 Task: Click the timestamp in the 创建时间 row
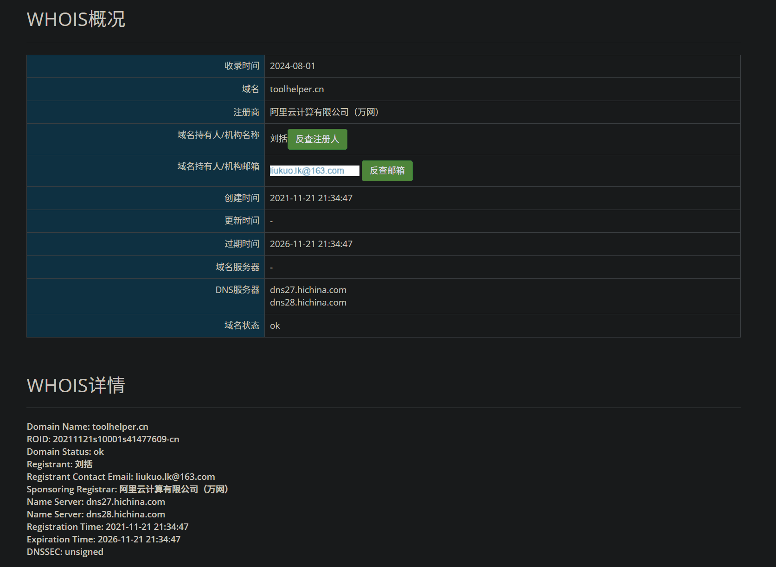pos(311,198)
